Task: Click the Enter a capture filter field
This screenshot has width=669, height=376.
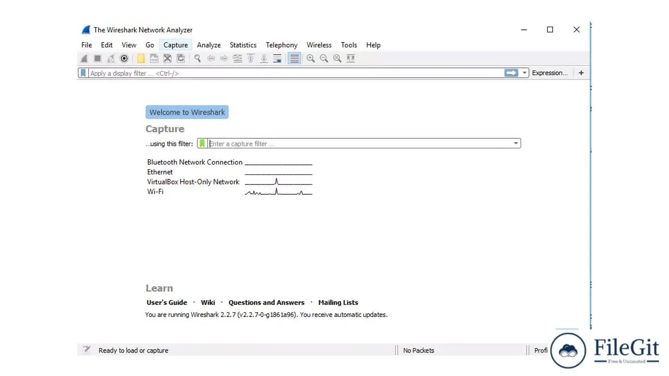Action: pyautogui.click(x=360, y=144)
